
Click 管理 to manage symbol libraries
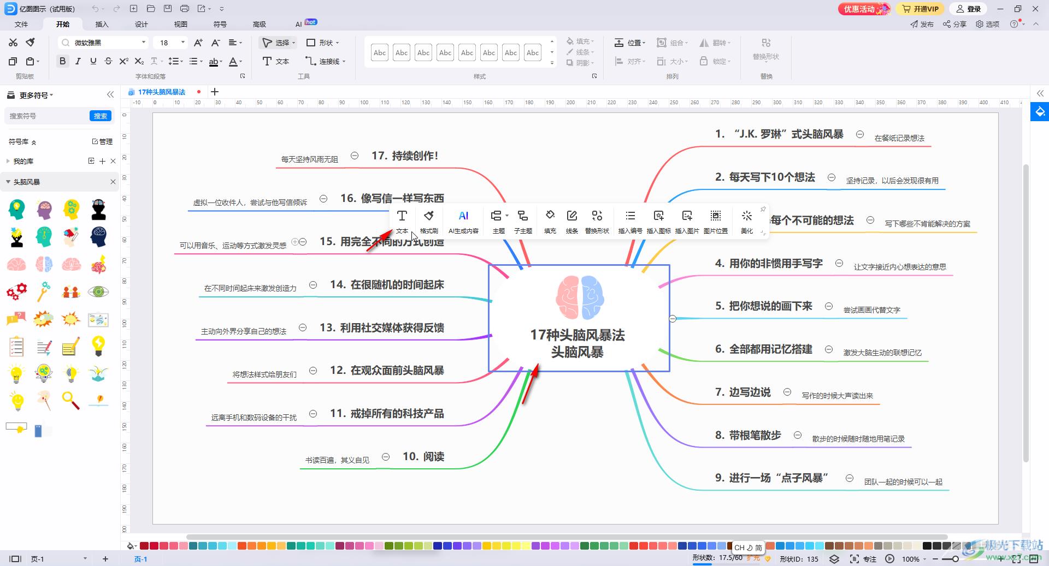pyautogui.click(x=102, y=141)
